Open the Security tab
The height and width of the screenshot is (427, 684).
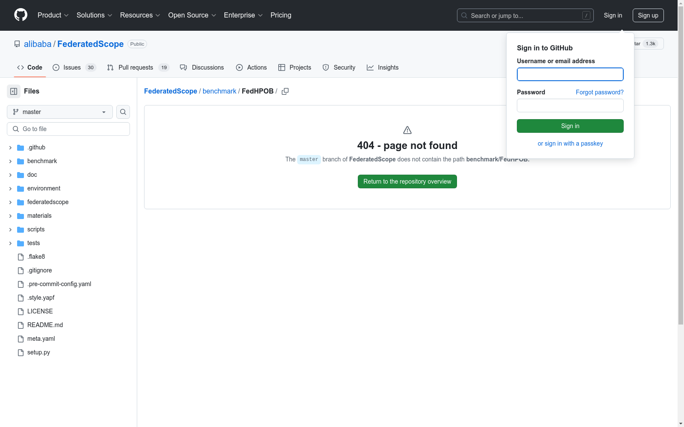(339, 67)
